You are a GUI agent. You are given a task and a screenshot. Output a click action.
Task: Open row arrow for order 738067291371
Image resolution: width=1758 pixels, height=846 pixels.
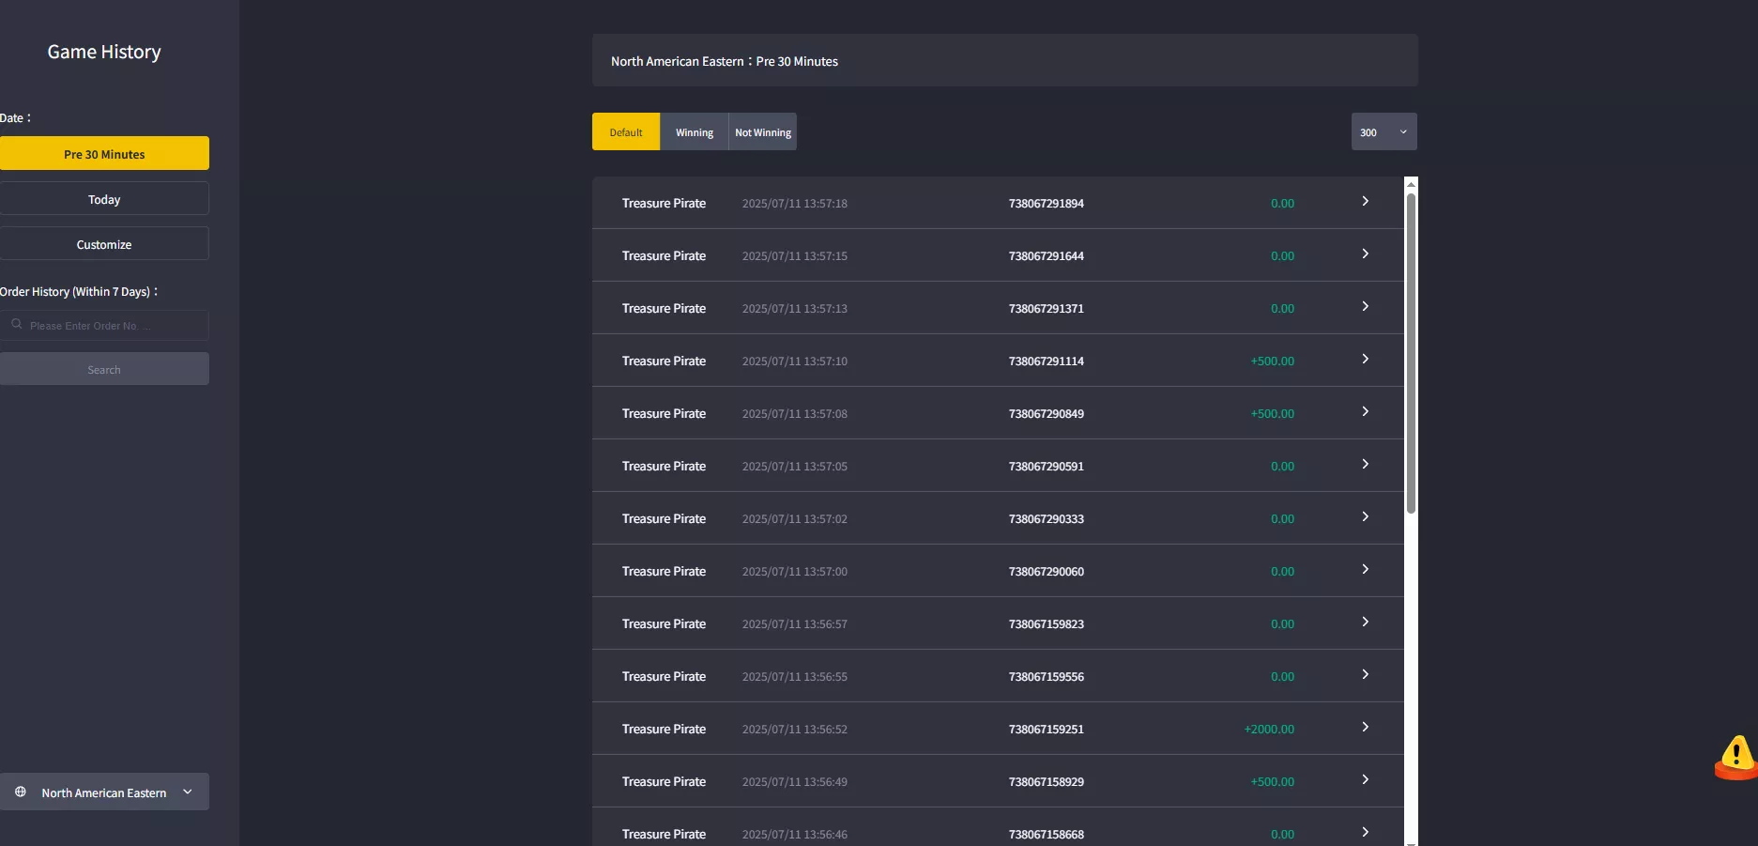click(1365, 307)
